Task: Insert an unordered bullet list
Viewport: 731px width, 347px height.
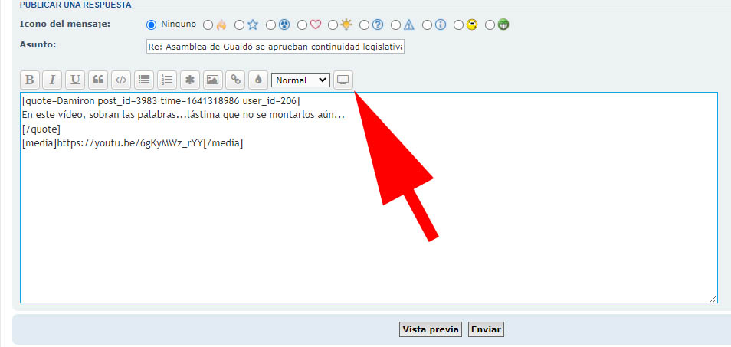Action: click(x=144, y=80)
